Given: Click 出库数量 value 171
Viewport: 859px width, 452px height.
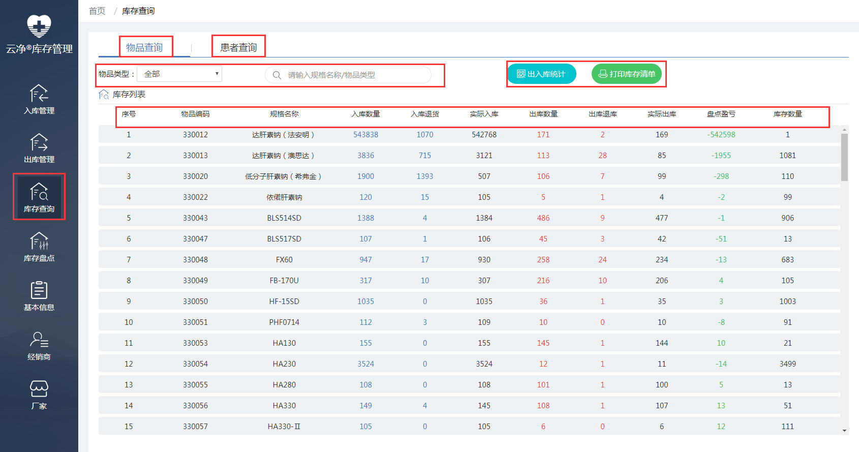Looking at the screenshot, I should tap(543, 135).
